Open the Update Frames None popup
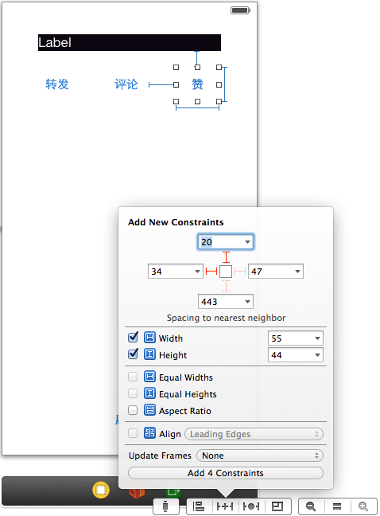 (260, 455)
